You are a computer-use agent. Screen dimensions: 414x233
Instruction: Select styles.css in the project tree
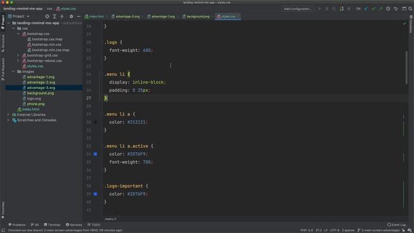click(35, 66)
